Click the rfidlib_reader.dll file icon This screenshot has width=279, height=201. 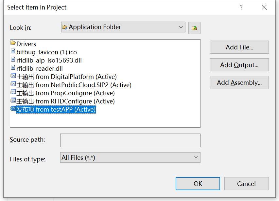pos(13,68)
